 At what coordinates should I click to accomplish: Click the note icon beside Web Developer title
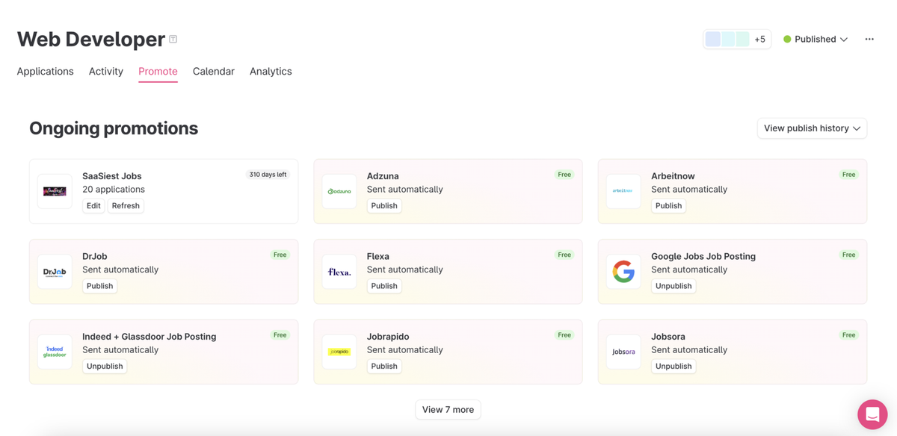pyautogui.click(x=173, y=40)
